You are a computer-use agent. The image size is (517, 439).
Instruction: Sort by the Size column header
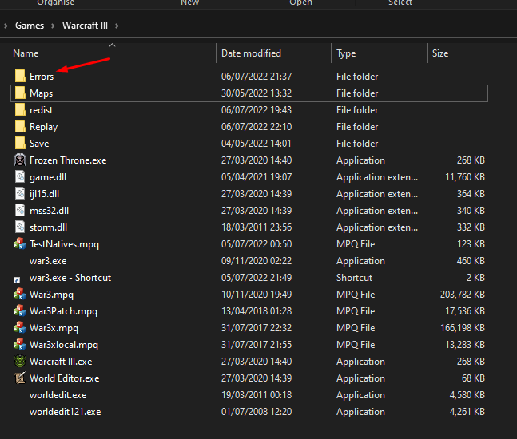(440, 53)
